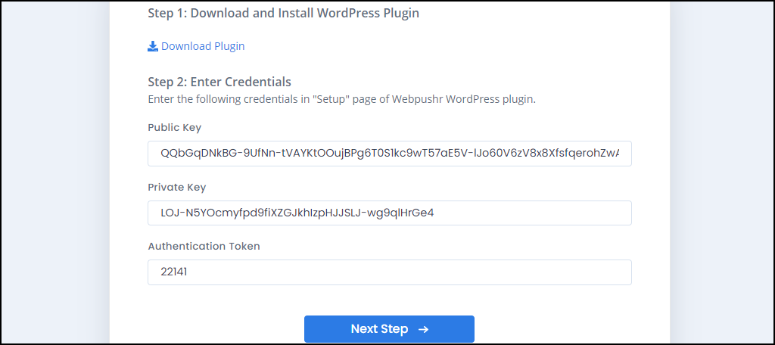Click the Step 2: Enter Credentials heading

[x=219, y=82]
